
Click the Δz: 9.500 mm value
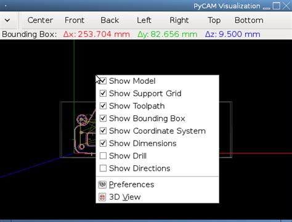233,34
